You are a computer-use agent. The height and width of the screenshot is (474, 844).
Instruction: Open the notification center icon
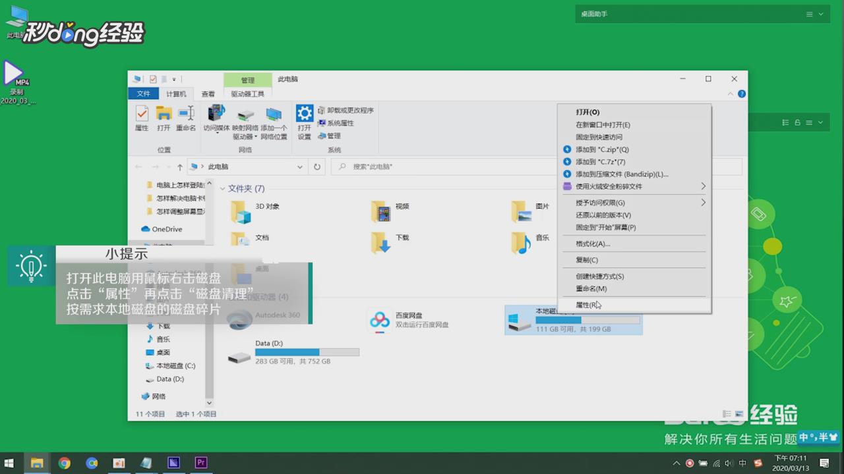823,463
